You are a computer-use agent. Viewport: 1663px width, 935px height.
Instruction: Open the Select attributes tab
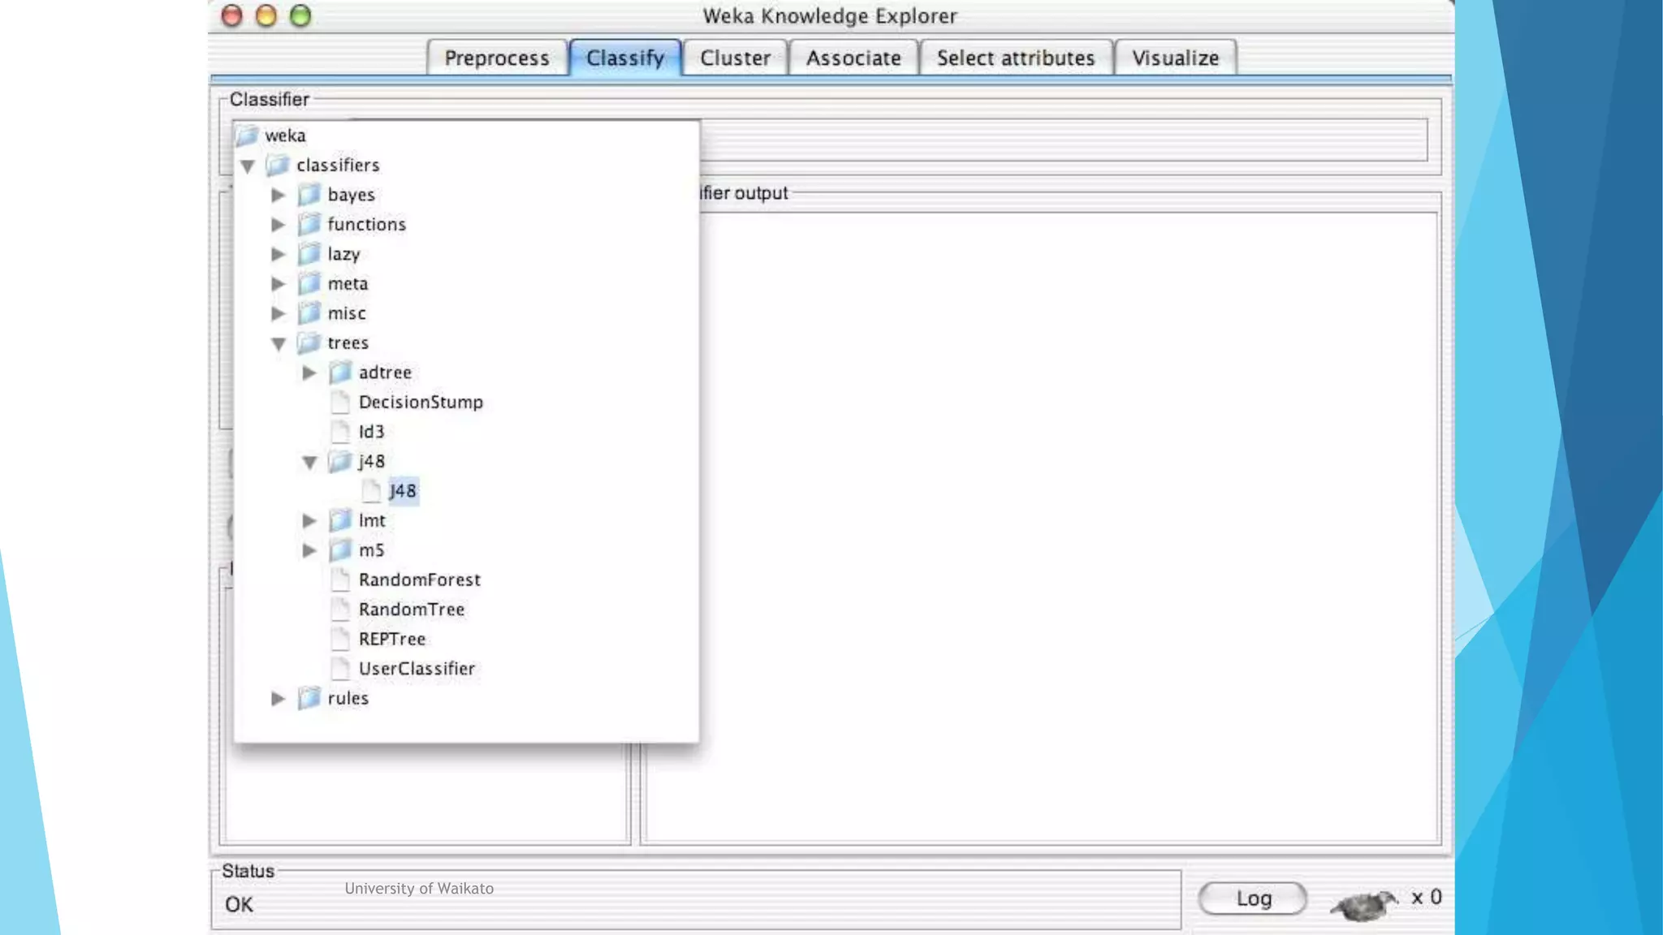pos(1015,58)
